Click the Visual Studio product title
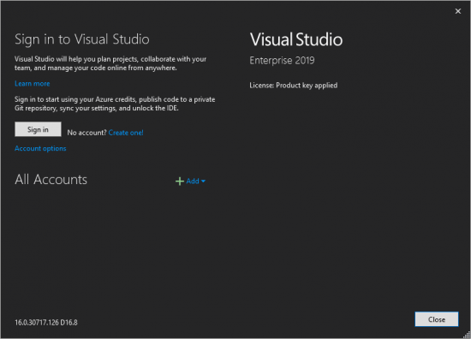The height and width of the screenshot is (339, 471). (296, 39)
